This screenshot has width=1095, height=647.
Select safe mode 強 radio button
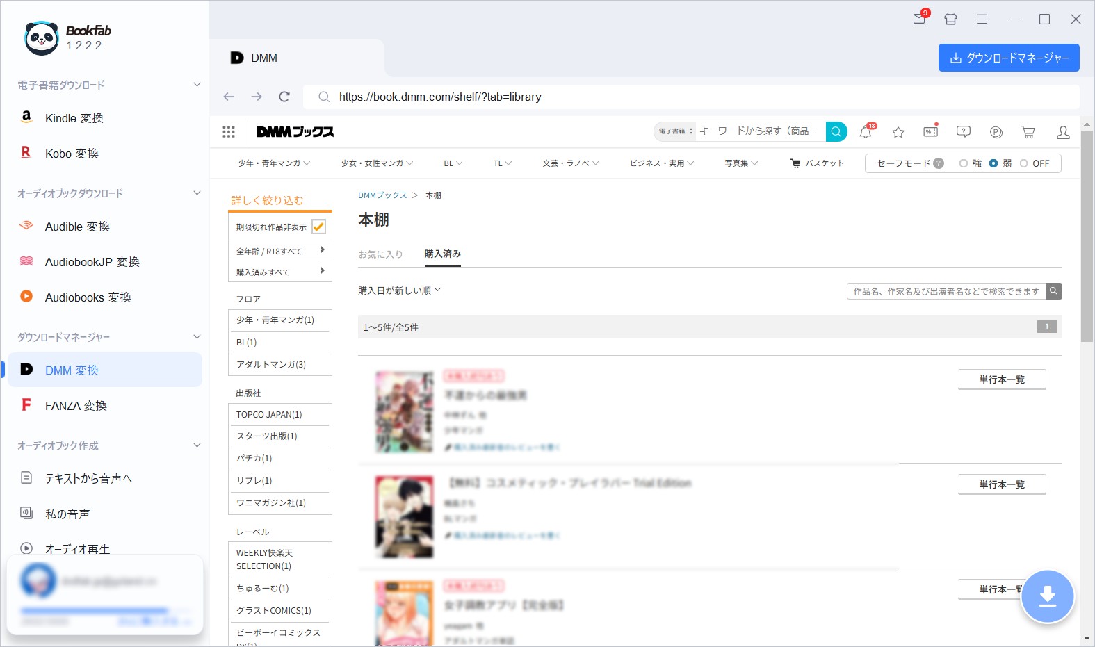click(x=964, y=163)
